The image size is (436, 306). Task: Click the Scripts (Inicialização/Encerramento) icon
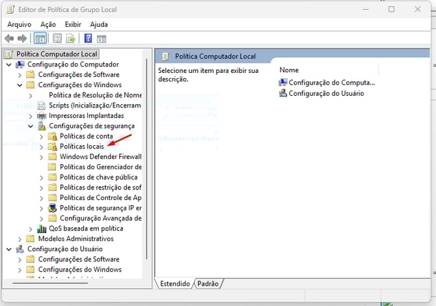point(42,105)
